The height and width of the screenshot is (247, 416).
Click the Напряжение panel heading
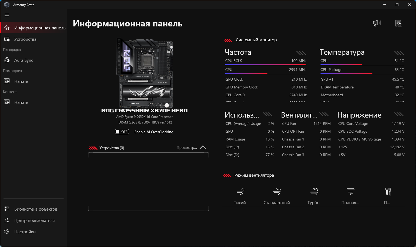tap(359, 115)
